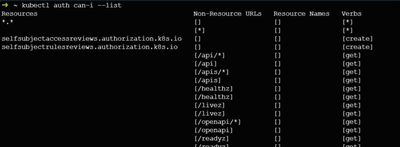Select the [/apis/*] URL entry
Viewport: 400px width, 147px height.
211,72
